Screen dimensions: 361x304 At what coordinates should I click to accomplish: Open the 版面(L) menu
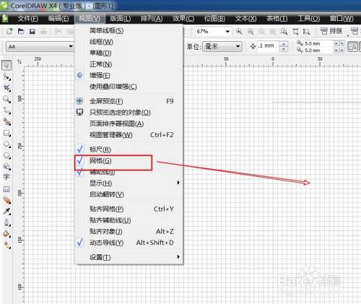click(x=121, y=19)
